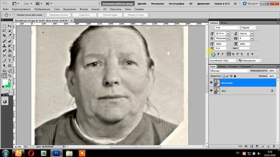Toggle underline text style
280x157 pixels.
pos(248,54)
